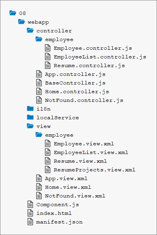Open Home.controller.js file
Viewport: 157px width, 235px height.
click(77, 92)
